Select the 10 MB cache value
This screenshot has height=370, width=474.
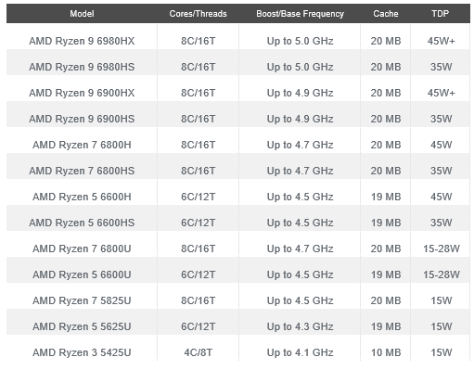click(386, 352)
